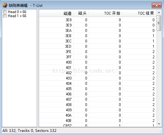Click 磁头 value in row 400
This screenshot has height=135, width=164.
coord(86,62)
